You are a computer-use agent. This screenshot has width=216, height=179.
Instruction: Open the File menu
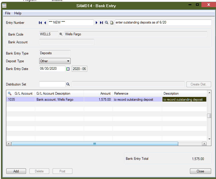coord(8,13)
